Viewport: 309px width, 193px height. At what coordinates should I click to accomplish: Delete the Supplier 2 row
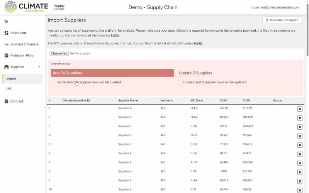(300, 136)
